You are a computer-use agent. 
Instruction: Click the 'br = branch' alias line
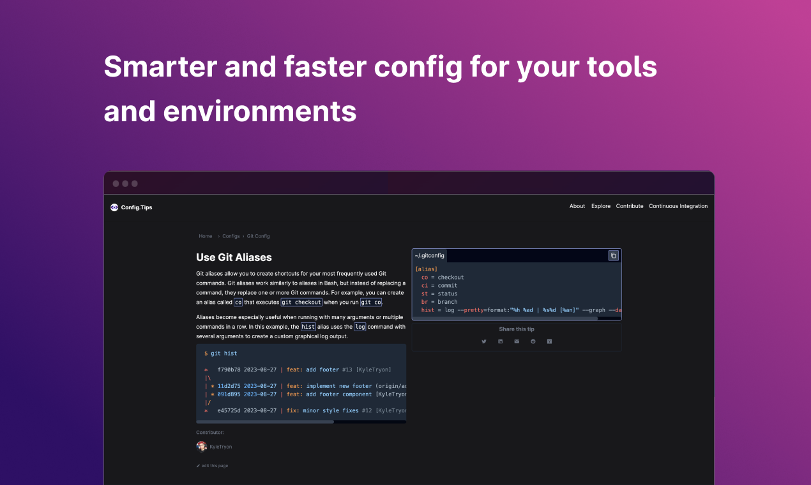tap(439, 302)
